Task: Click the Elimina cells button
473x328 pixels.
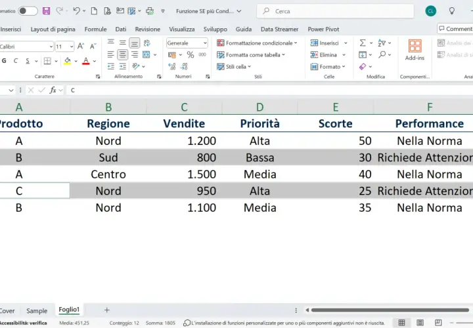Action: [x=328, y=55]
